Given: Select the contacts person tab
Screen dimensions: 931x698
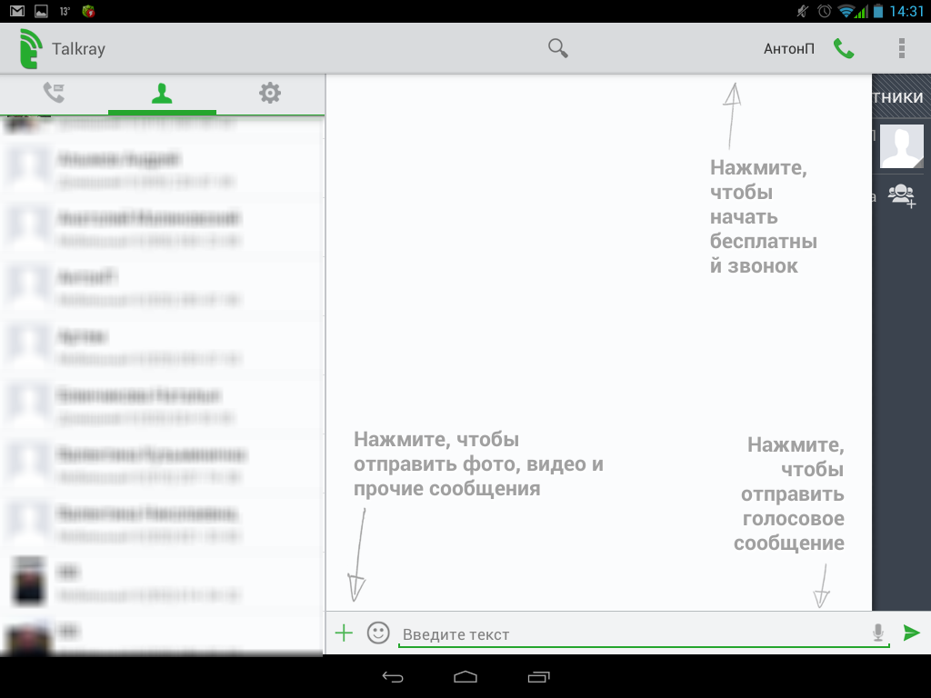Looking at the screenshot, I should coord(162,93).
